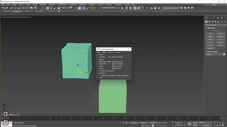227x127 pixels.
Task: Open the Modifiers menu
Action: (43, 5)
